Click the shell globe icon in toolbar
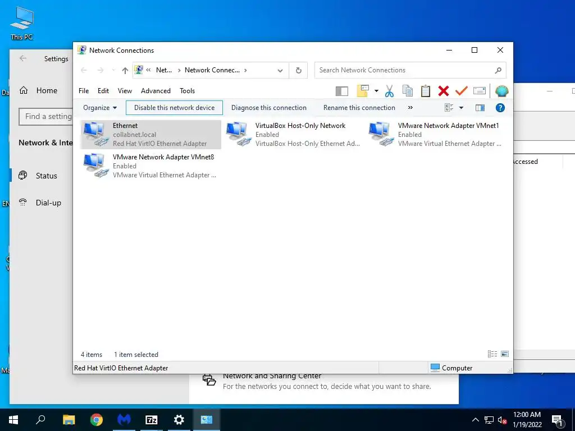575x431 pixels. 501,91
